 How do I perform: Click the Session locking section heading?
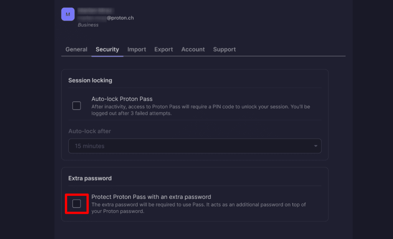click(90, 80)
